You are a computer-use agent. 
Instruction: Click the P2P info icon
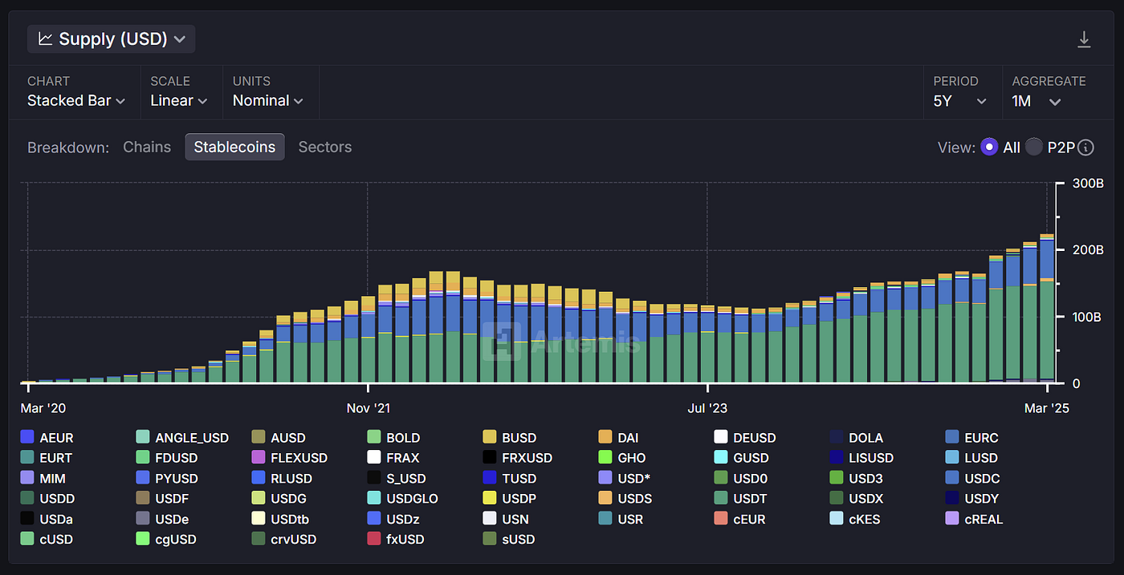(1086, 148)
